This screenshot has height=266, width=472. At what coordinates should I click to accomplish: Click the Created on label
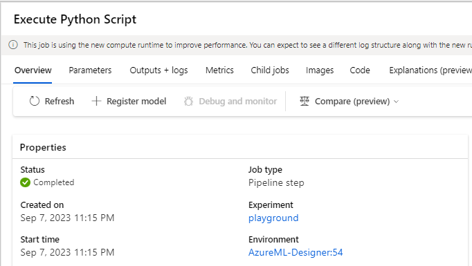tap(42, 205)
